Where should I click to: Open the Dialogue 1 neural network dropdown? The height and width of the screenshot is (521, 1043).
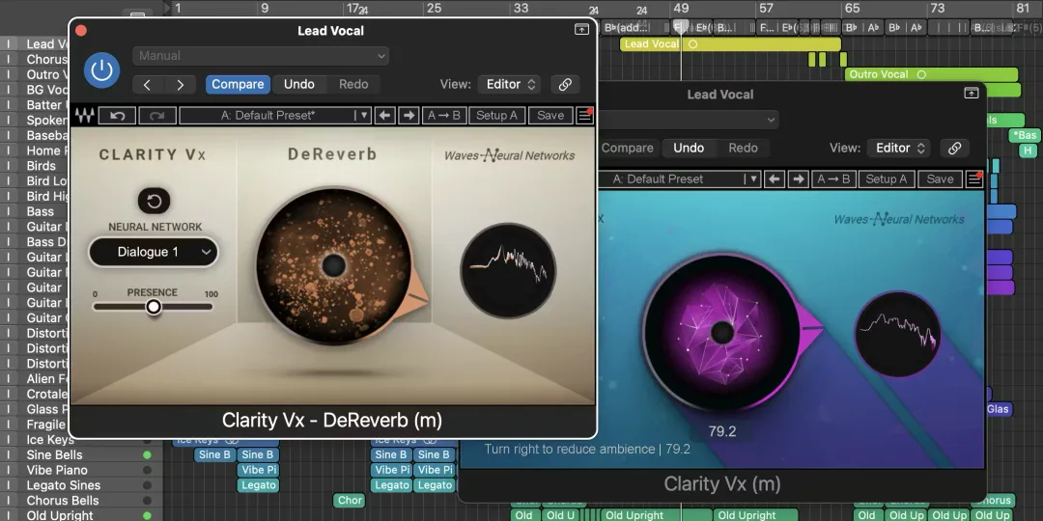pos(154,252)
